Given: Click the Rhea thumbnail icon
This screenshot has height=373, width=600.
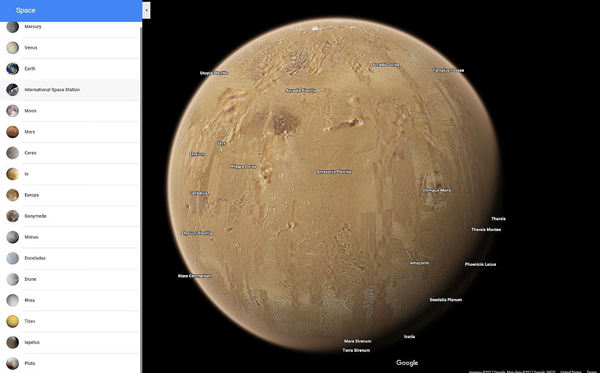Looking at the screenshot, I should tap(12, 300).
